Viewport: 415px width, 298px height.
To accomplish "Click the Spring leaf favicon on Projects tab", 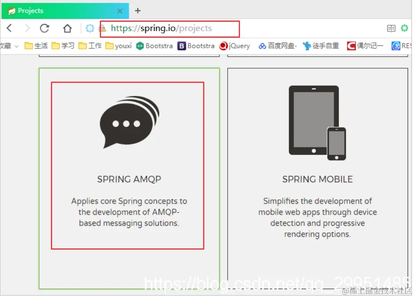I will (x=11, y=11).
